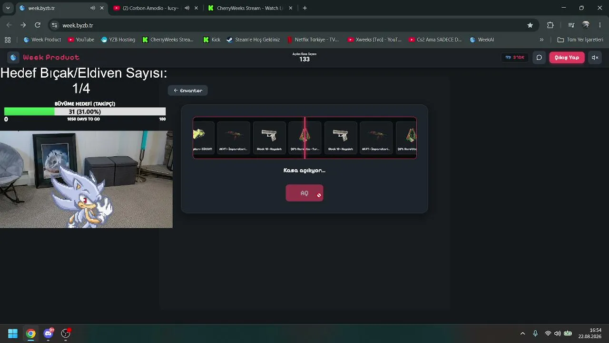Open the Steam'e Hoş Geldiniz bookmark

coord(253,40)
